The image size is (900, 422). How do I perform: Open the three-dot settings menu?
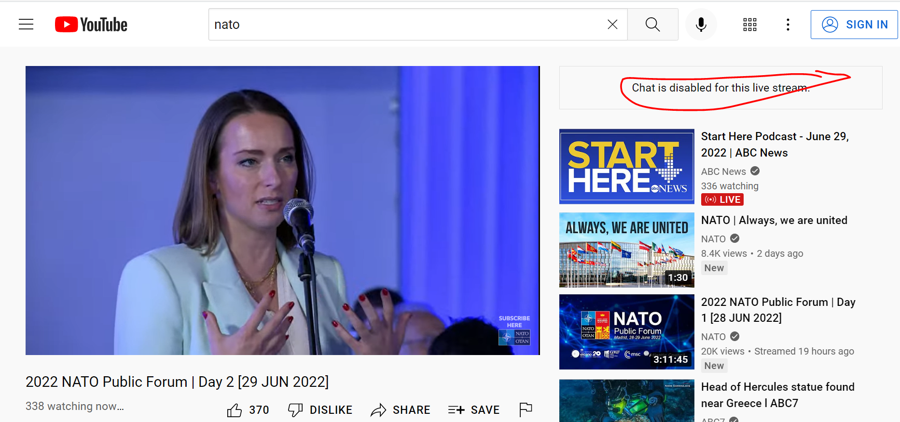pos(788,25)
